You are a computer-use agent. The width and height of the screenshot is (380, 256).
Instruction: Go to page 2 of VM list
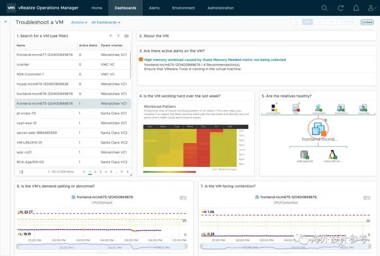click(95, 172)
